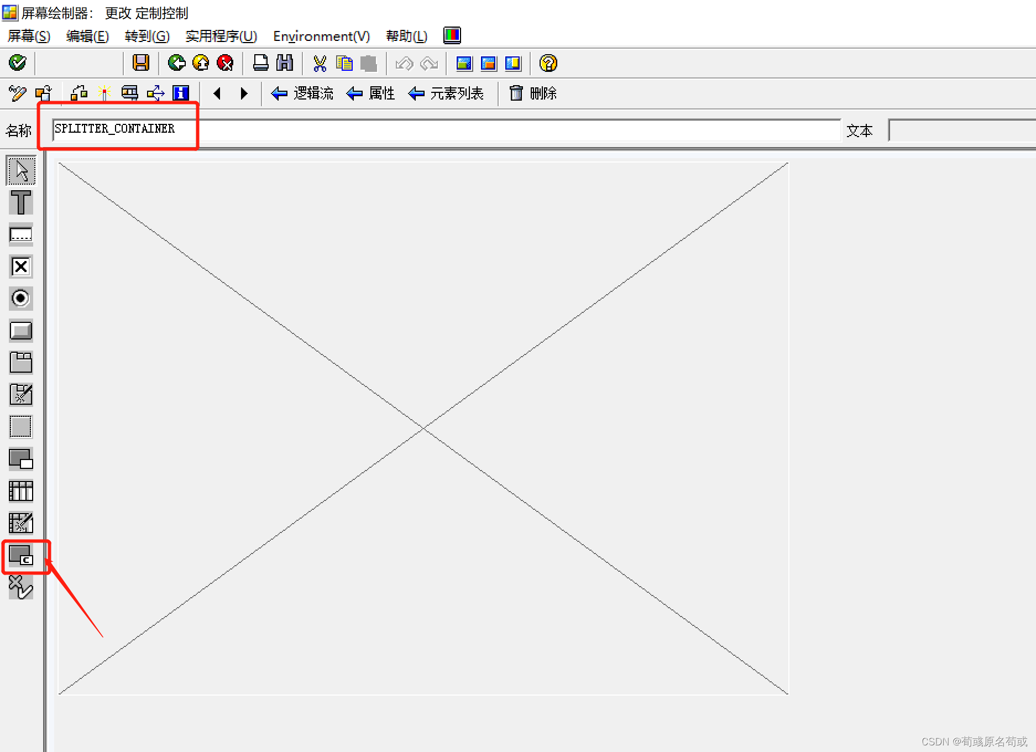Open the 编辑(E) menu

coord(87,36)
